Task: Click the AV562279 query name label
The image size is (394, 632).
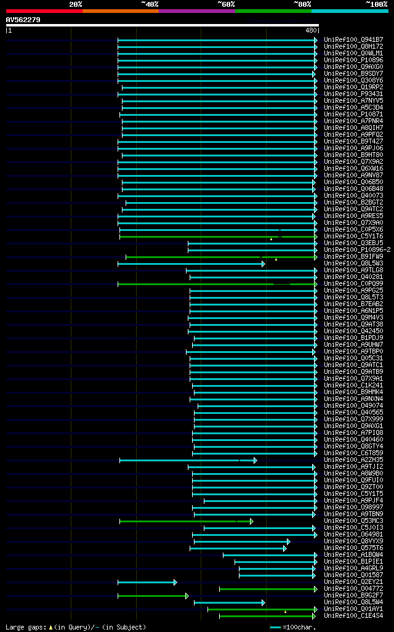Action: coord(23,20)
